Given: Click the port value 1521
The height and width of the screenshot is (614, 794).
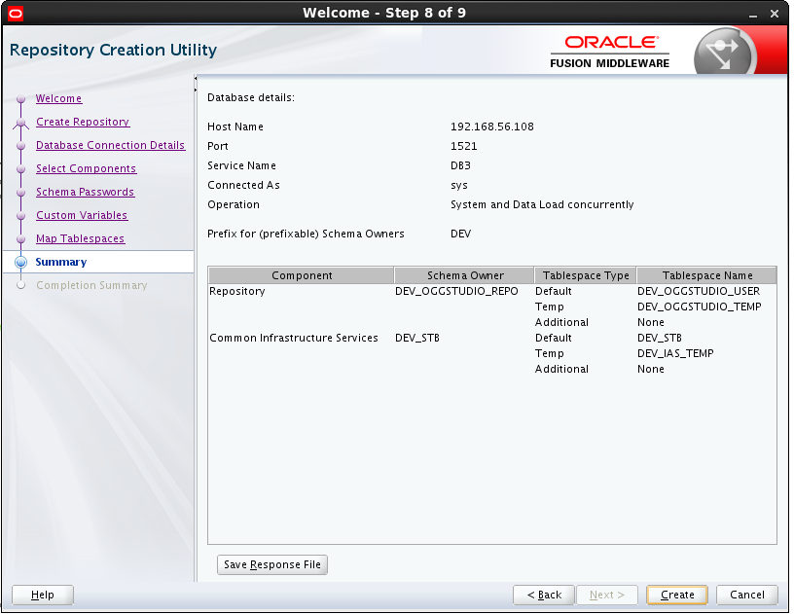Looking at the screenshot, I should point(464,146).
